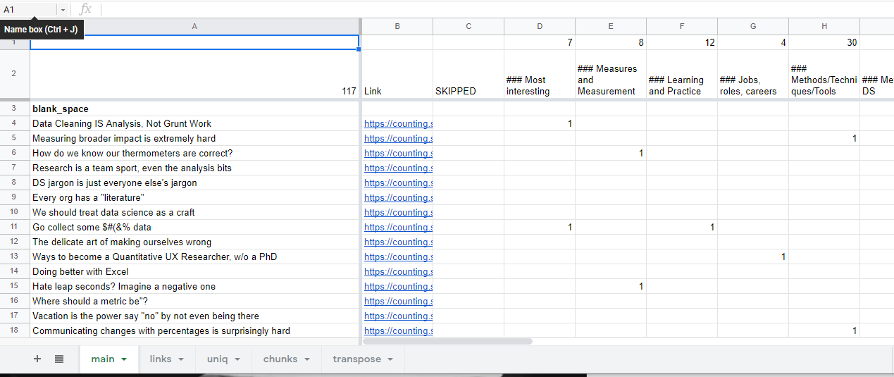The image size is (894, 377).
Task: Click link for We should treat data science row
Action: pos(398,212)
